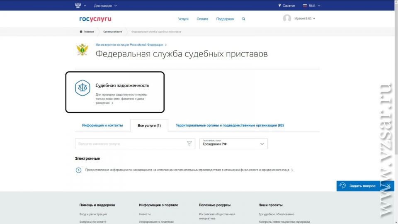Screen dimensions: 398x224
Task: Click the Russian flag icon
Action: coord(305,5)
